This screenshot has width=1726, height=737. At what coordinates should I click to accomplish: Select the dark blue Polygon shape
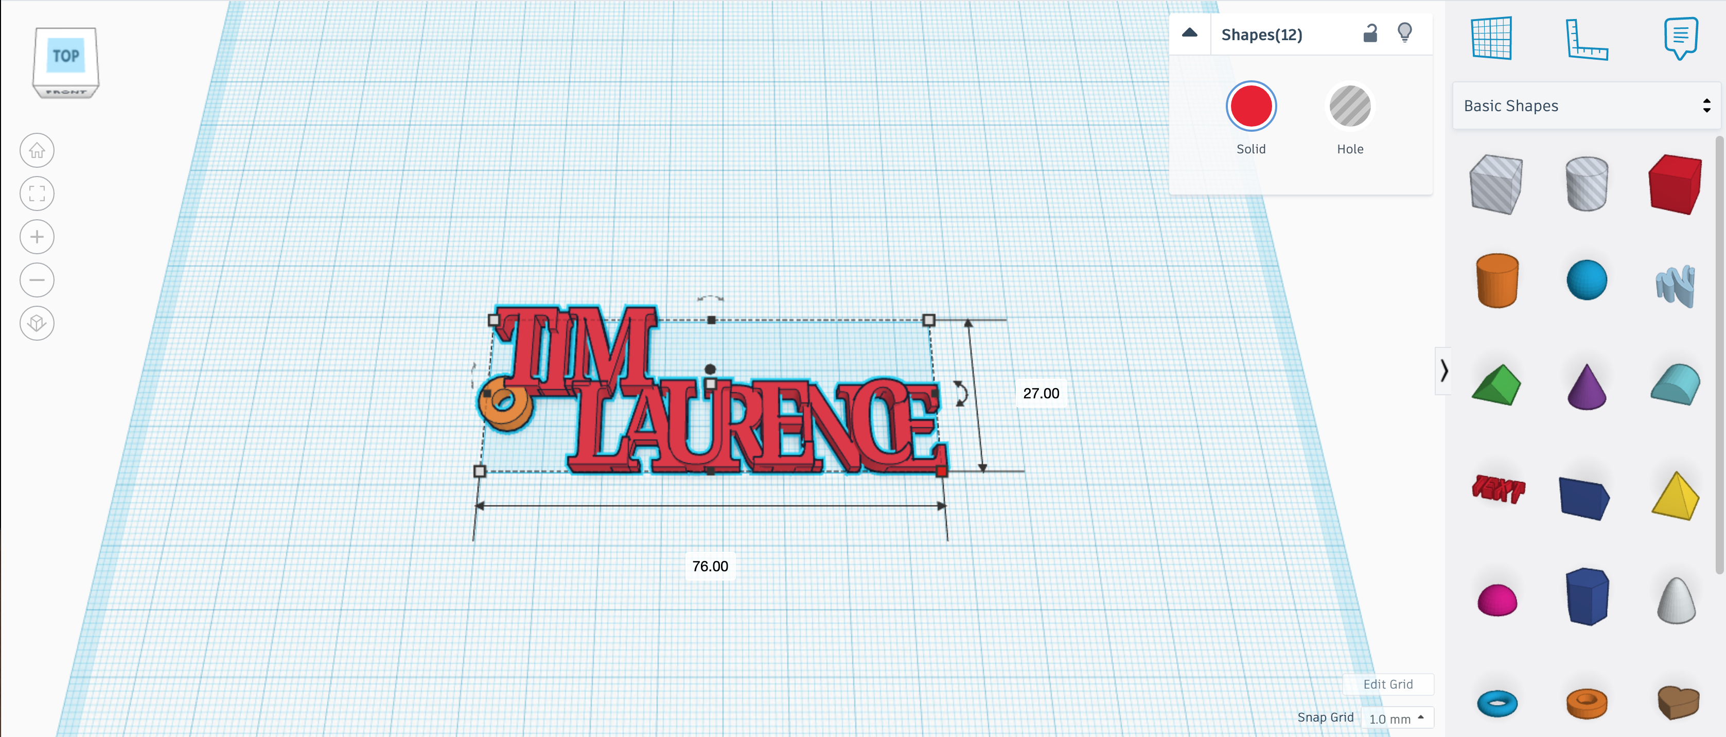click(1586, 596)
